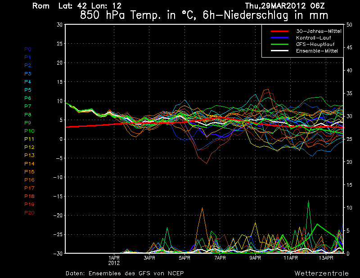The height and width of the screenshot is (278, 360).
Task: Select the P14 ensemble member label
Action: [29, 164]
